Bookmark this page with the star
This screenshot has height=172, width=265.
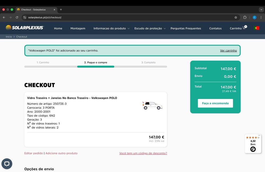point(236,17)
